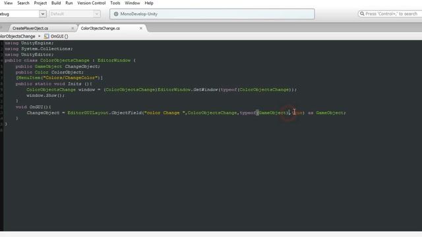422x237 pixels.
Task: Open the Project menu
Action: click(x=40, y=3)
